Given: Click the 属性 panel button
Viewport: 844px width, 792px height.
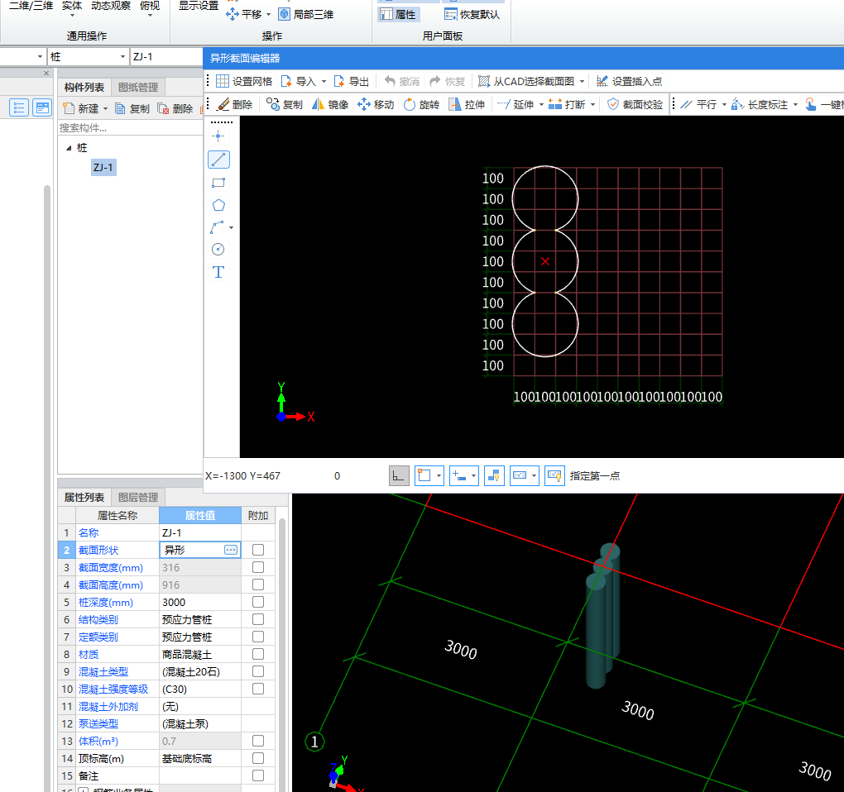Looking at the screenshot, I should pos(398,15).
